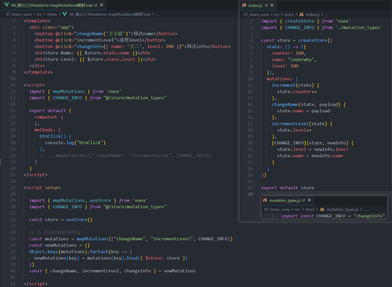Click "computed:" in the Vue script options

tap(46, 117)
